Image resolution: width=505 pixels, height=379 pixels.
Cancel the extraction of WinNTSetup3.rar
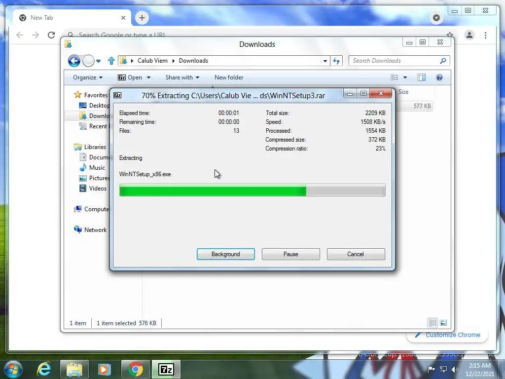356,254
